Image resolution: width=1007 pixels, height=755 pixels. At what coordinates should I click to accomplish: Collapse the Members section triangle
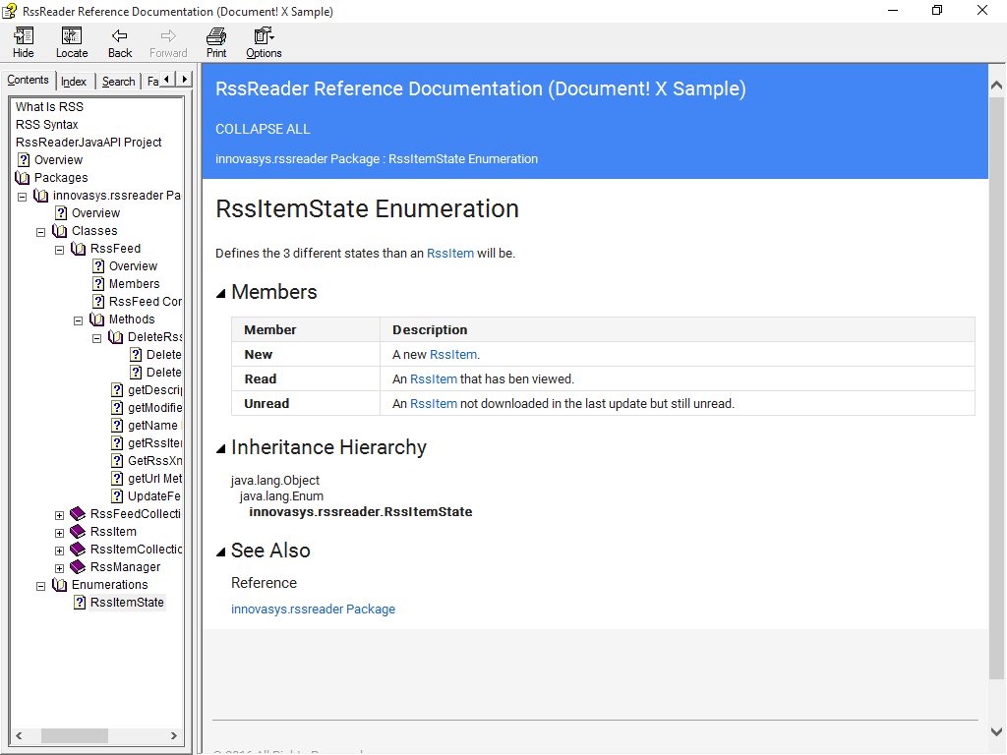(x=221, y=293)
